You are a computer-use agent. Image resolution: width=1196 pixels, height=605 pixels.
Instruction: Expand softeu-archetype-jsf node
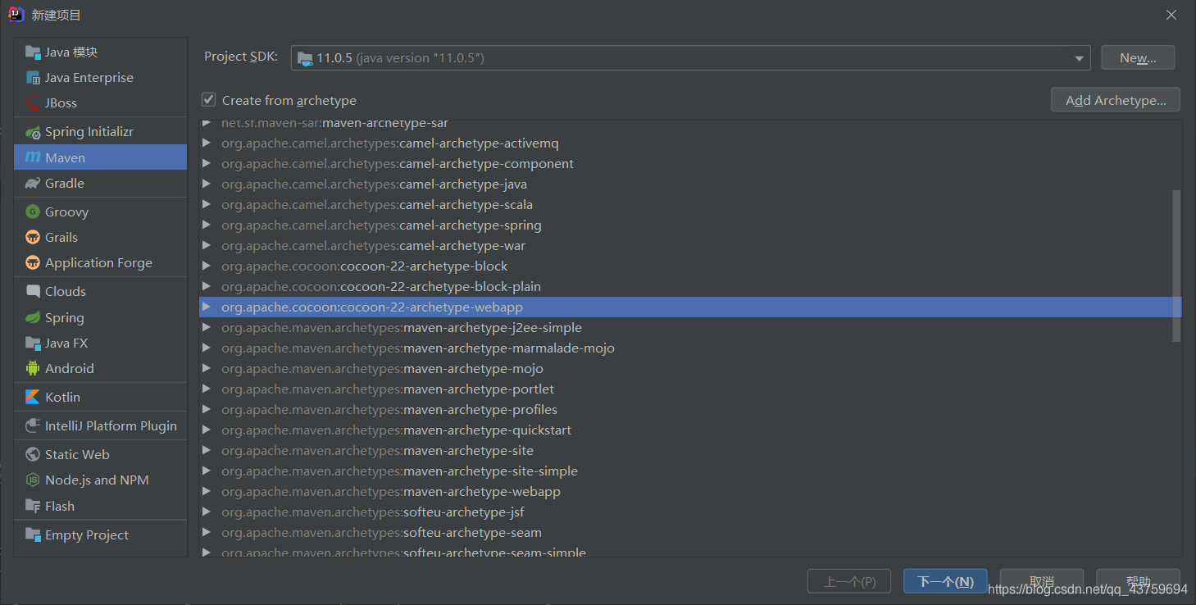coord(207,512)
